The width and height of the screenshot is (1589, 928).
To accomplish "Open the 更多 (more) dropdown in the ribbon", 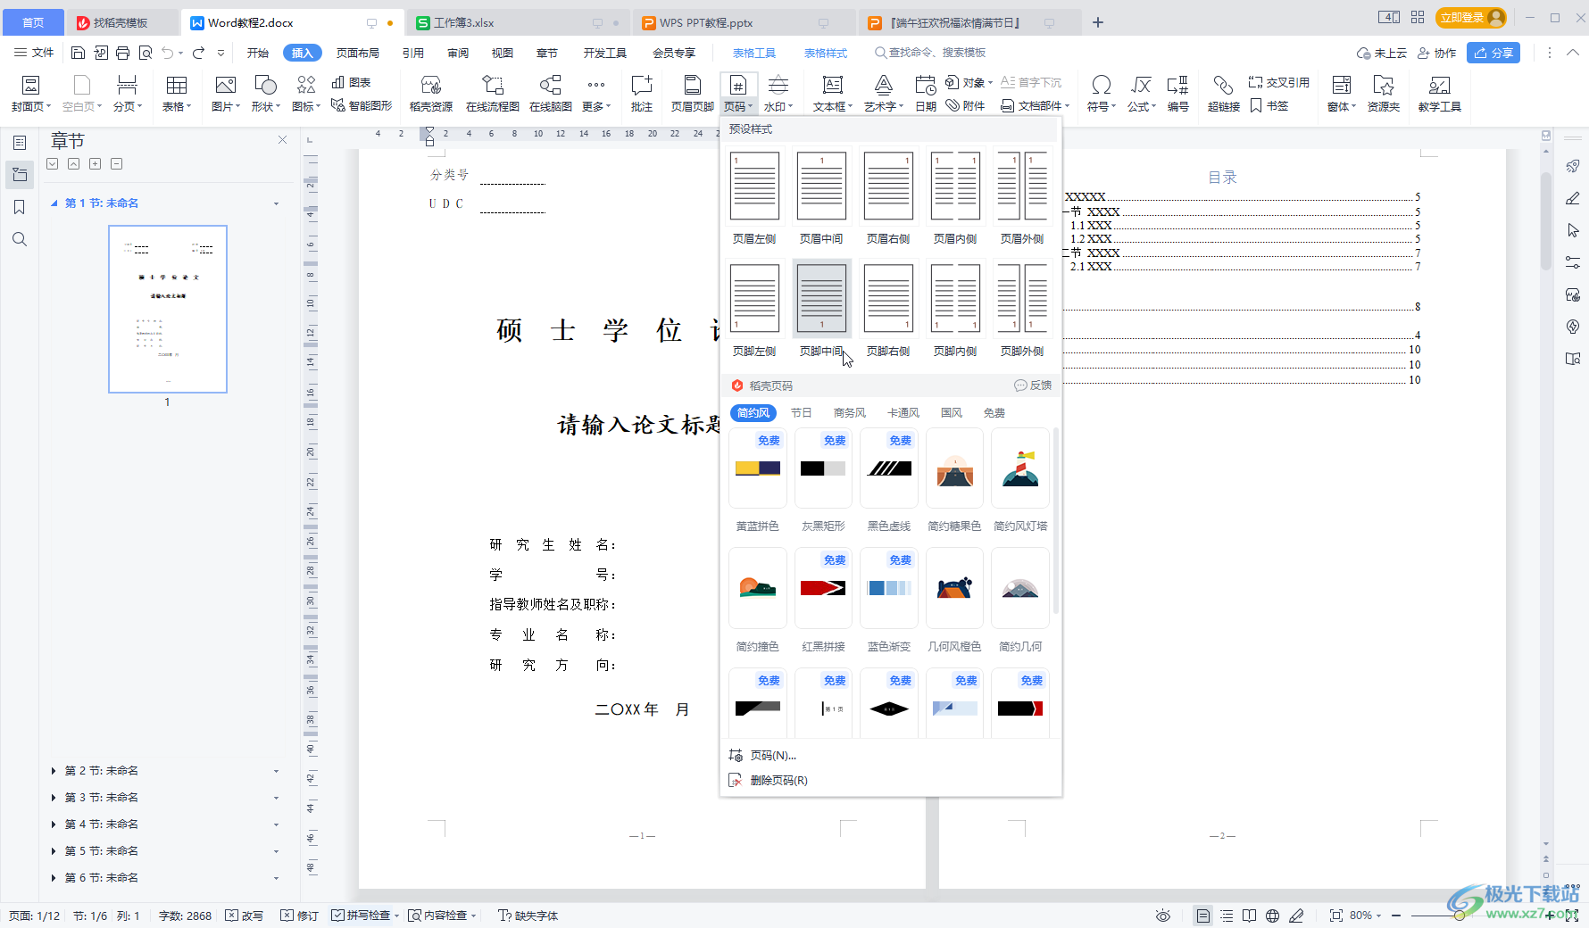I will point(596,94).
